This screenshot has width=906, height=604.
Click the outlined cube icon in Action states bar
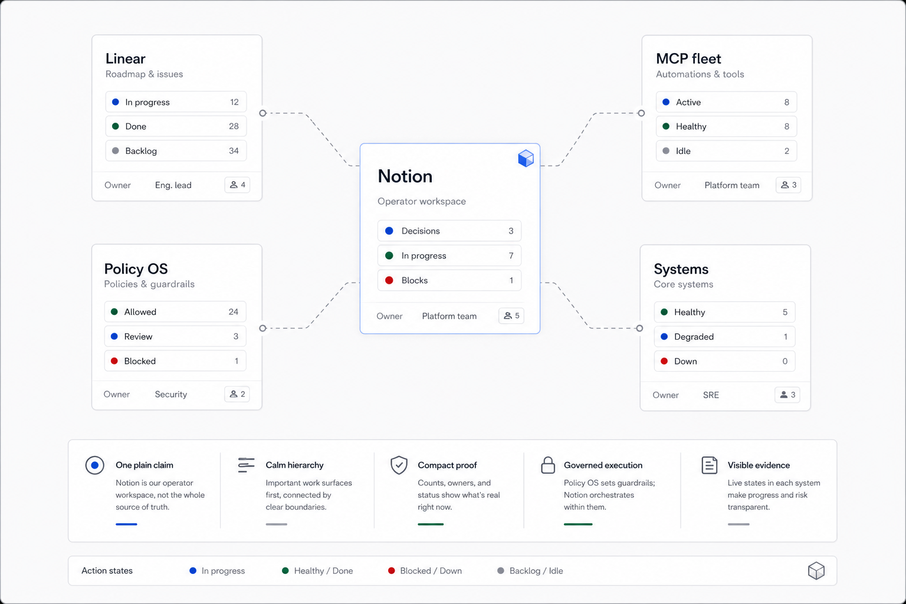(x=816, y=570)
